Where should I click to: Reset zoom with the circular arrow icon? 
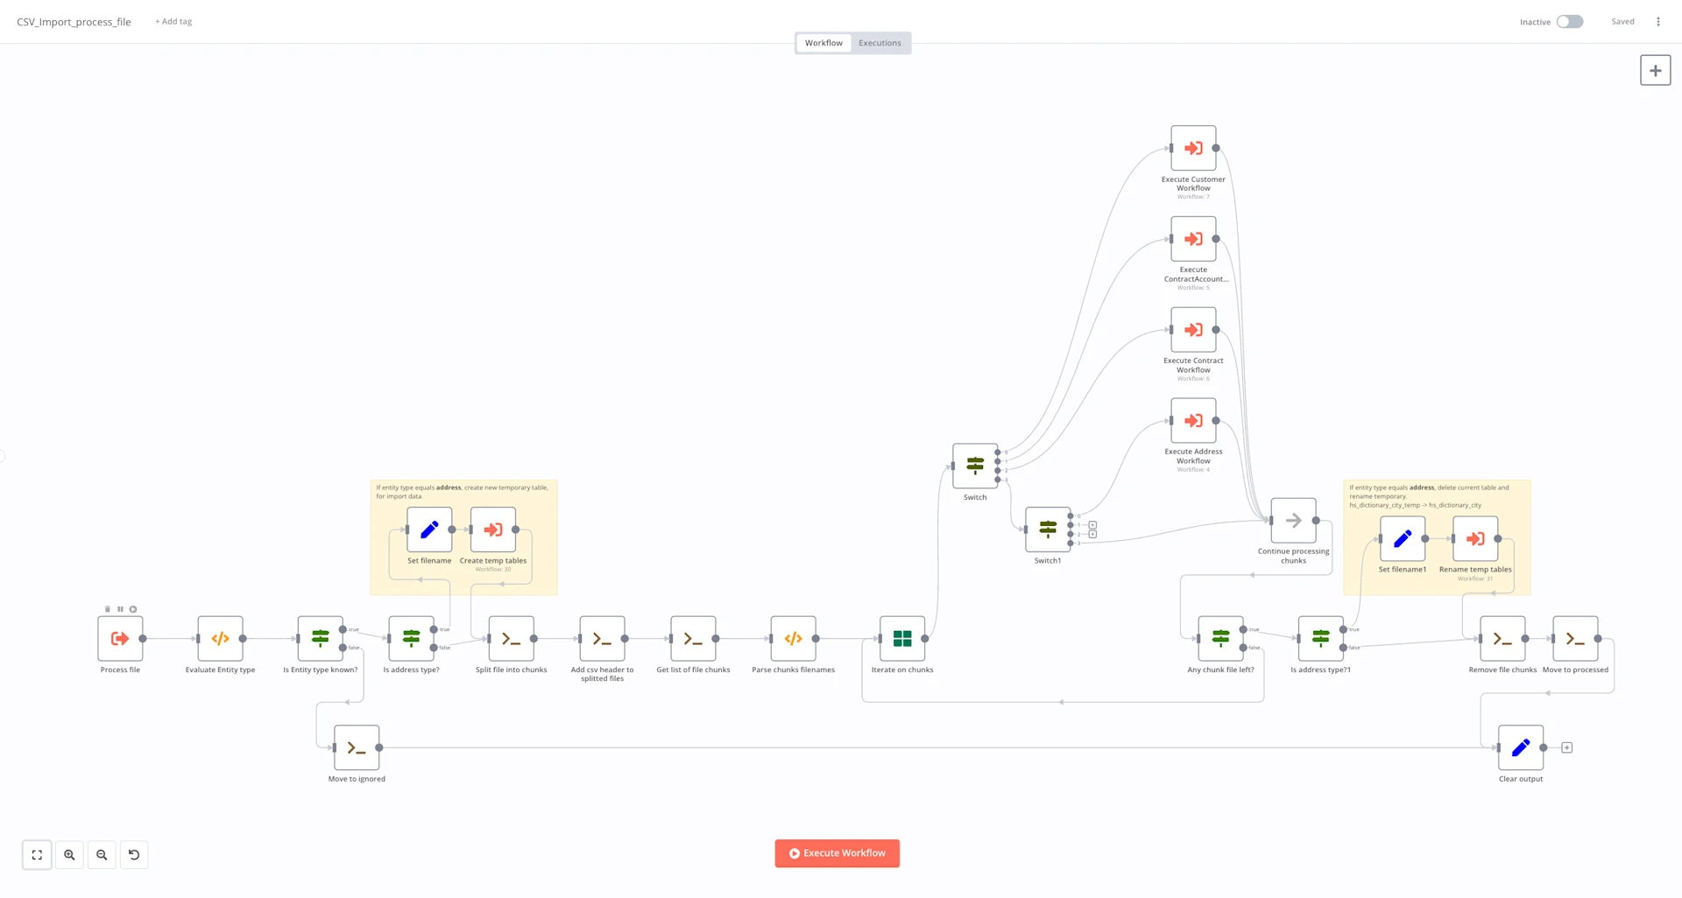pyautogui.click(x=134, y=855)
